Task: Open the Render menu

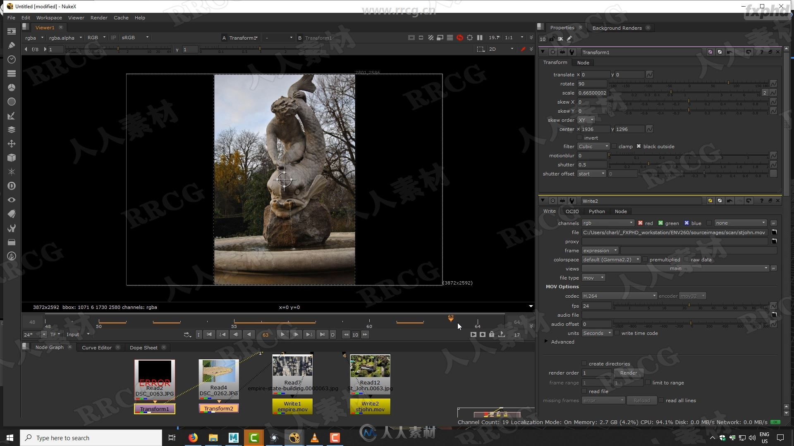Action: pos(99,18)
